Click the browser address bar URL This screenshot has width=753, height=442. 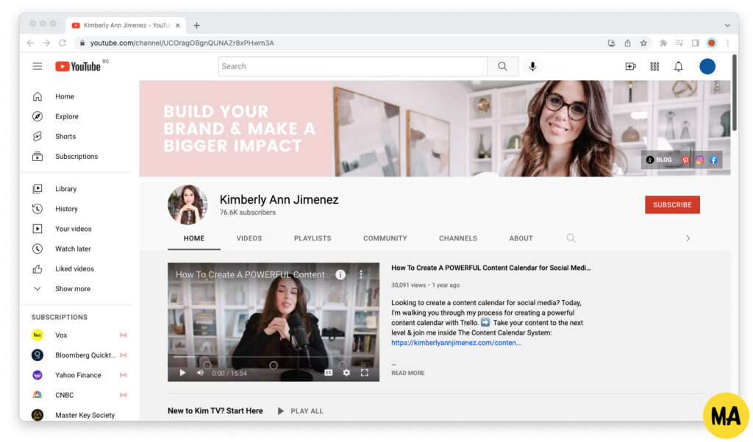point(182,43)
